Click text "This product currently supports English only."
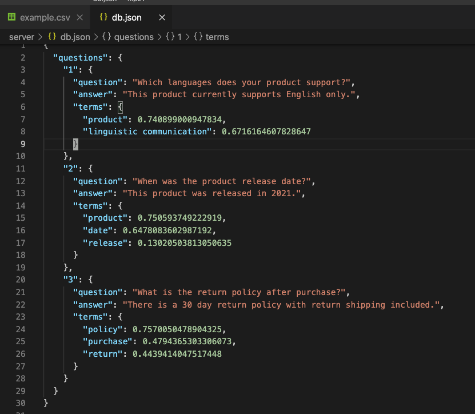Screen dimensions: 475x414 pos(239,94)
